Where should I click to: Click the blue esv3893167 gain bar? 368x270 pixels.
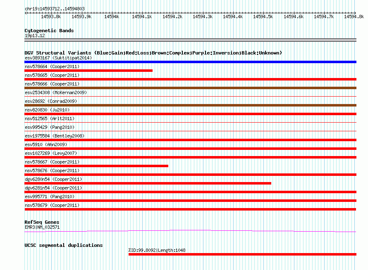[190, 62]
